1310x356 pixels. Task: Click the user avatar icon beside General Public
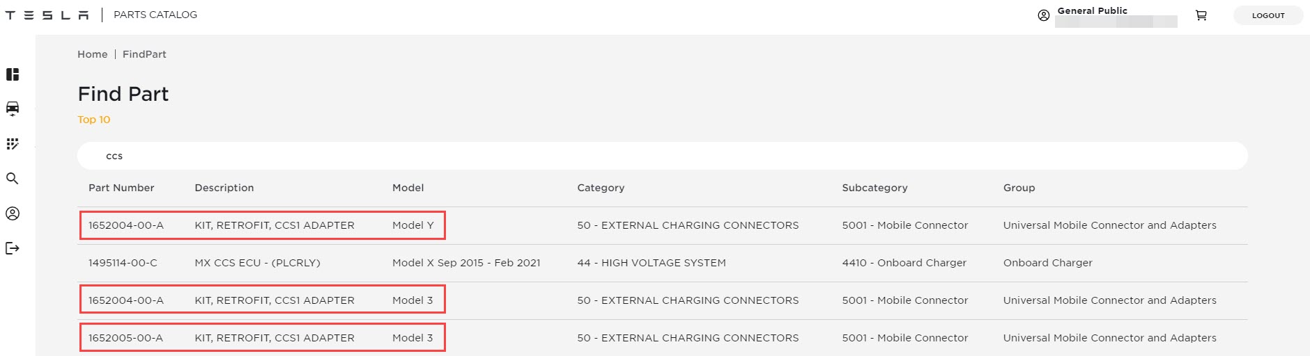(1043, 15)
